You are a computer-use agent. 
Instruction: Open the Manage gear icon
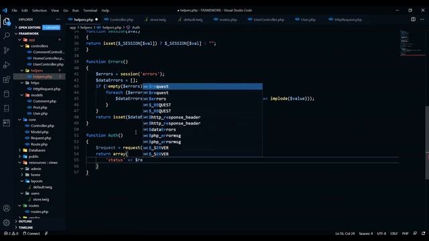tap(6, 223)
